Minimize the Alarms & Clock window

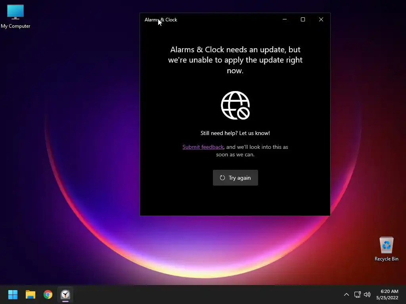285,19
